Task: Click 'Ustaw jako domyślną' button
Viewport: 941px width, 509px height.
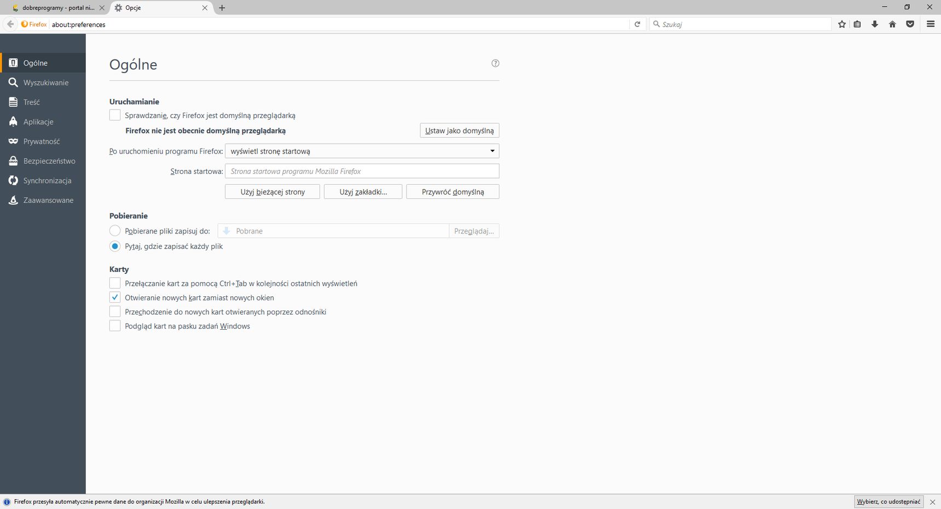Action: pyautogui.click(x=460, y=131)
